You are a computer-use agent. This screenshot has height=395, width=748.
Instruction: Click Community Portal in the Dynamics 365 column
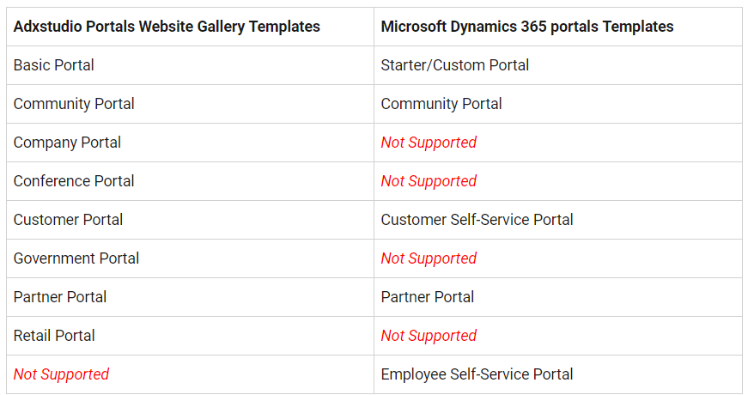[x=441, y=104]
